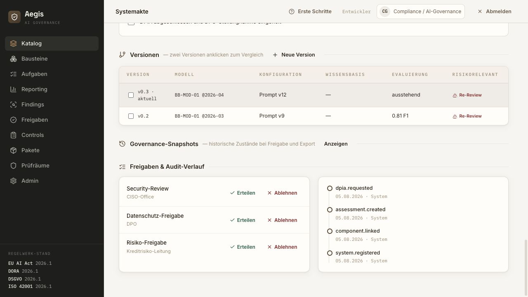528x297 pixels.
Task: Click the 0.81 F1 evaluation value
Action: click(x=400, y=116)
